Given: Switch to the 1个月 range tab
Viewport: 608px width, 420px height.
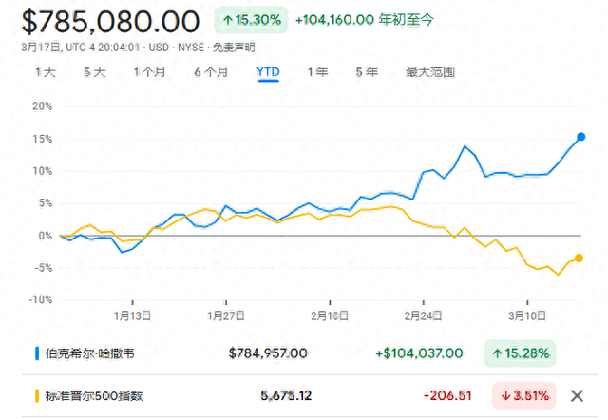Looking at the screenshot, I should click(x=151, y=71).
